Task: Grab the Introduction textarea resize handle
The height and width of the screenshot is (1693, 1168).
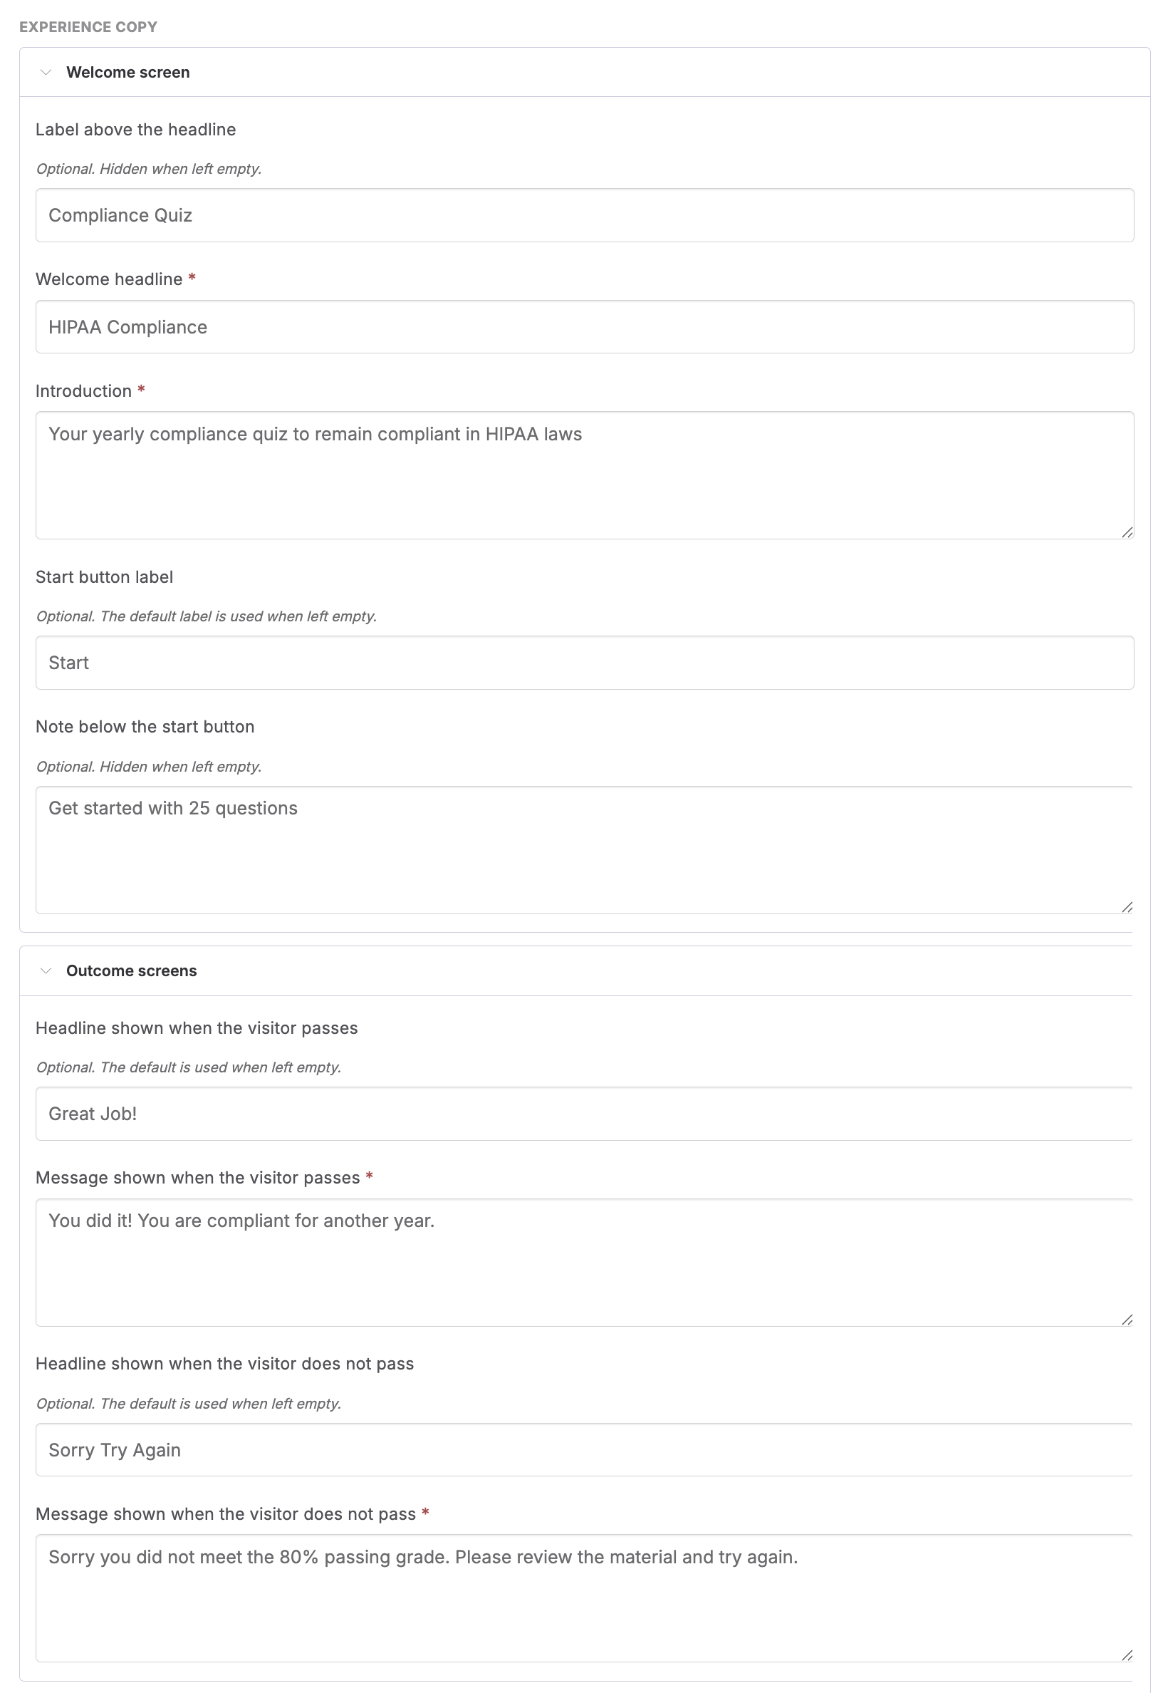Action: click(1127, 532)
